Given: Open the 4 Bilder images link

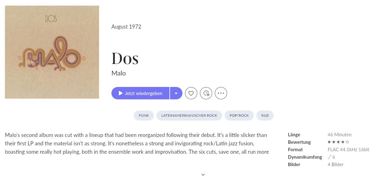Looking at the screenshot, I should (x=335, y=165).
